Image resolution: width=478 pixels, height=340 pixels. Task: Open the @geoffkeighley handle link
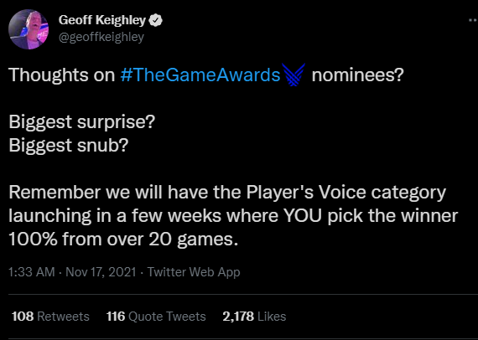click(101, 38)
